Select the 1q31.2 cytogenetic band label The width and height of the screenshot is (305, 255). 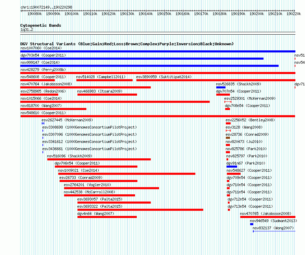[27, 29]
